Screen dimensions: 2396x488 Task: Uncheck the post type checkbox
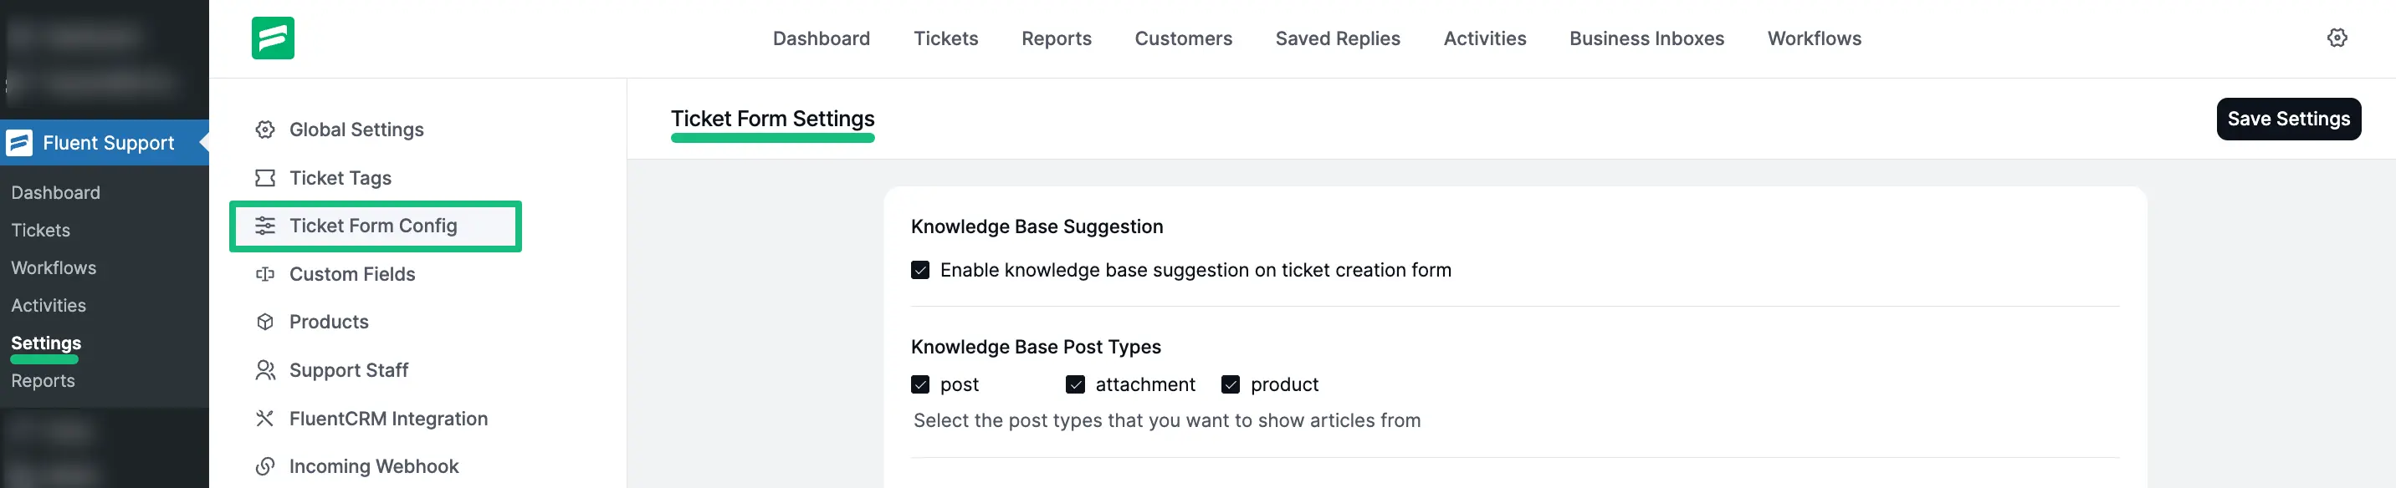[920, 385]
